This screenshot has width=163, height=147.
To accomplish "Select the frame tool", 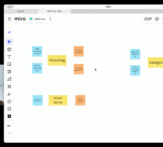I will point(9,109).
